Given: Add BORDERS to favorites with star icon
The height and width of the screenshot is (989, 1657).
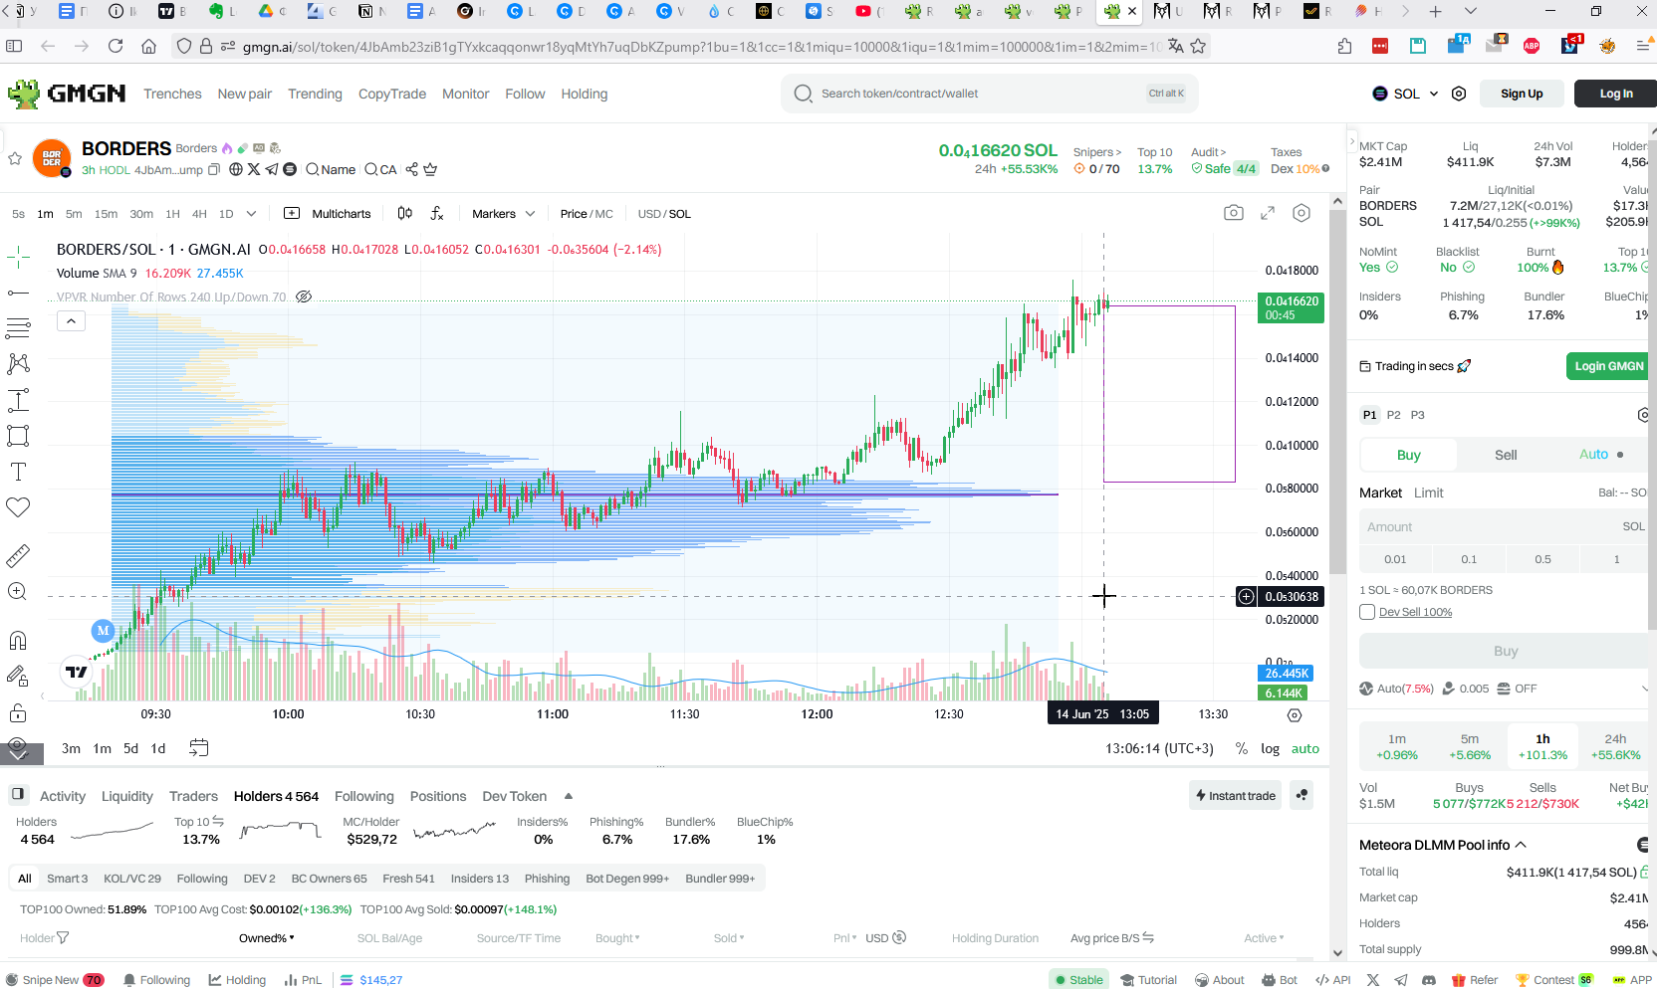Looking at the screenshot, I should coord(15,158).
